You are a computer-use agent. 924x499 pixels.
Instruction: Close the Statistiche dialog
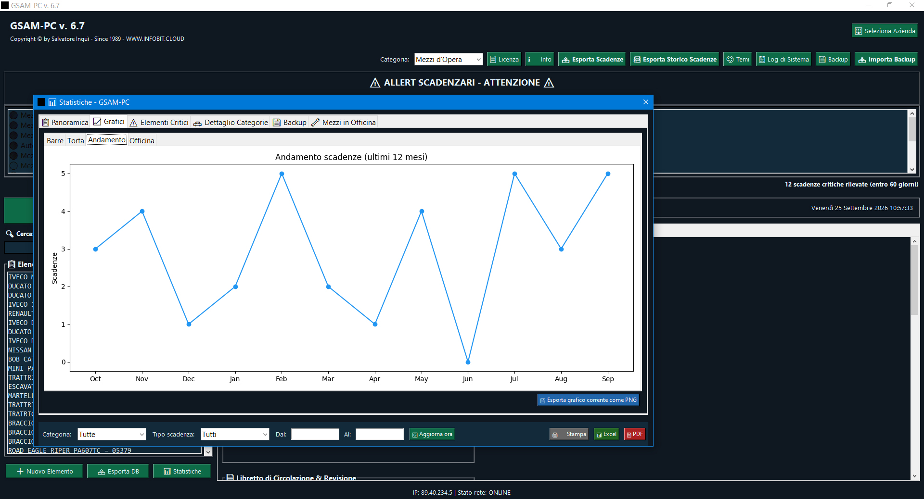tap(646, 102)
